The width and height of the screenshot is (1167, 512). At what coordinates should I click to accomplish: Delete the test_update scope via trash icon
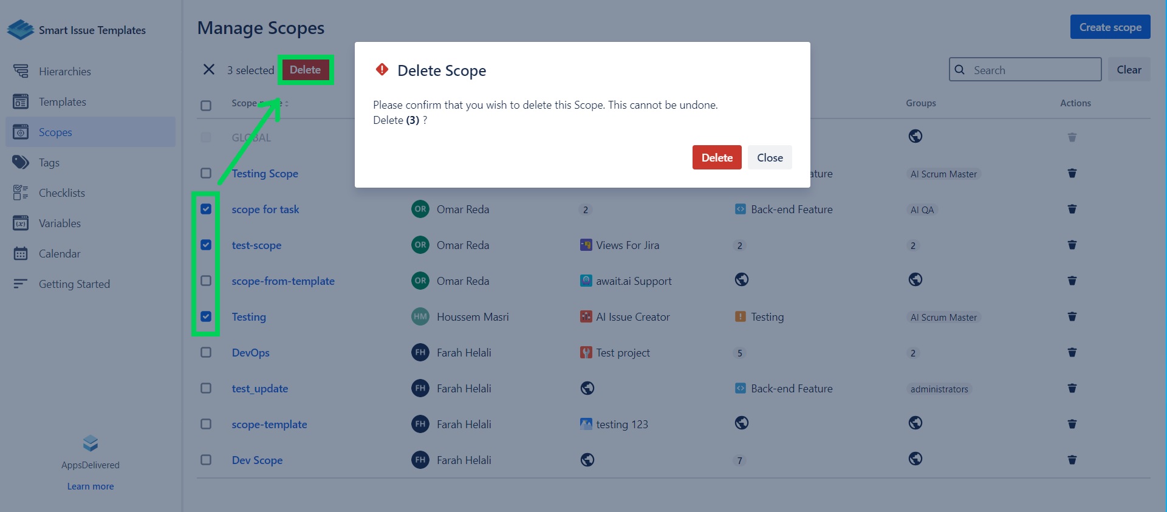click(1072, 388)
